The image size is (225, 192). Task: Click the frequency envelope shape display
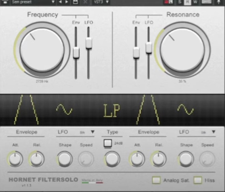26,110
